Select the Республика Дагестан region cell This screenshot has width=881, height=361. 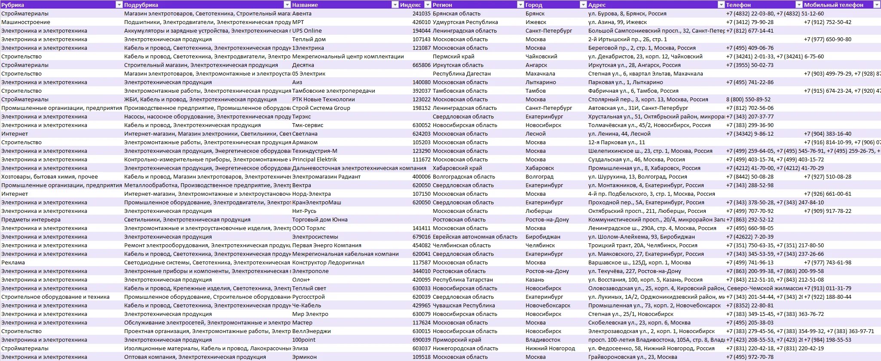(478, 73)
